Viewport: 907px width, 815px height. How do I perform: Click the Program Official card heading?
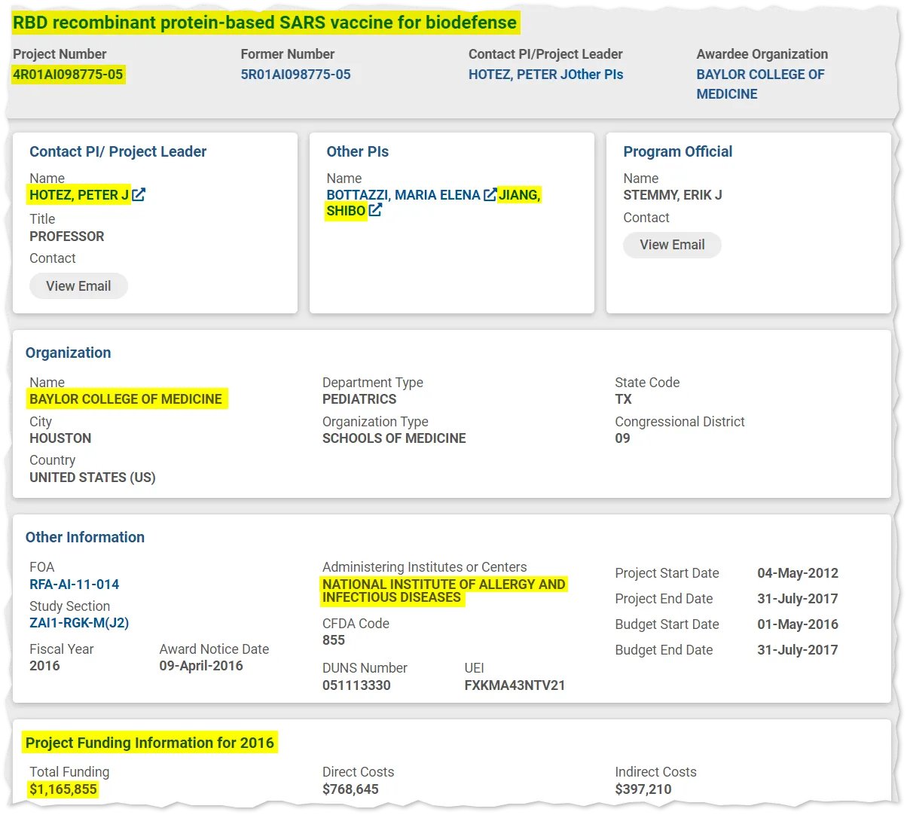[x=677, y=151]
